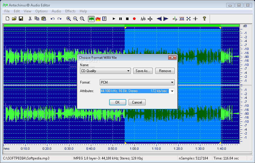The image size is (255, 163).
Task: Pause audio playback
Action: [x=121, y=19]
